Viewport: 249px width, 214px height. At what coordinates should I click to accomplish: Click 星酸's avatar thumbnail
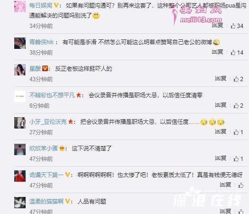point(20,70)
